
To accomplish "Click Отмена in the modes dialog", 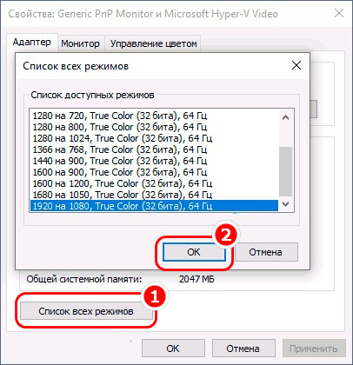I will (x=266, y=252).
